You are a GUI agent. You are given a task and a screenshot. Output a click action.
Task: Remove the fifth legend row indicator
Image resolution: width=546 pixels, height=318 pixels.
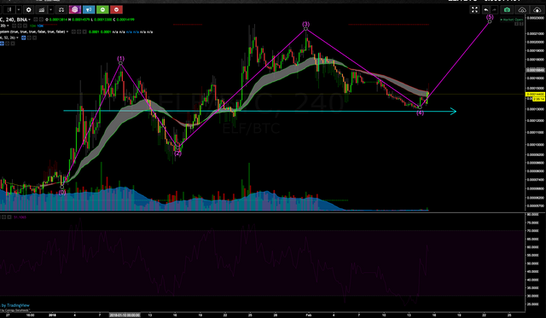click(x=13, y=43)
